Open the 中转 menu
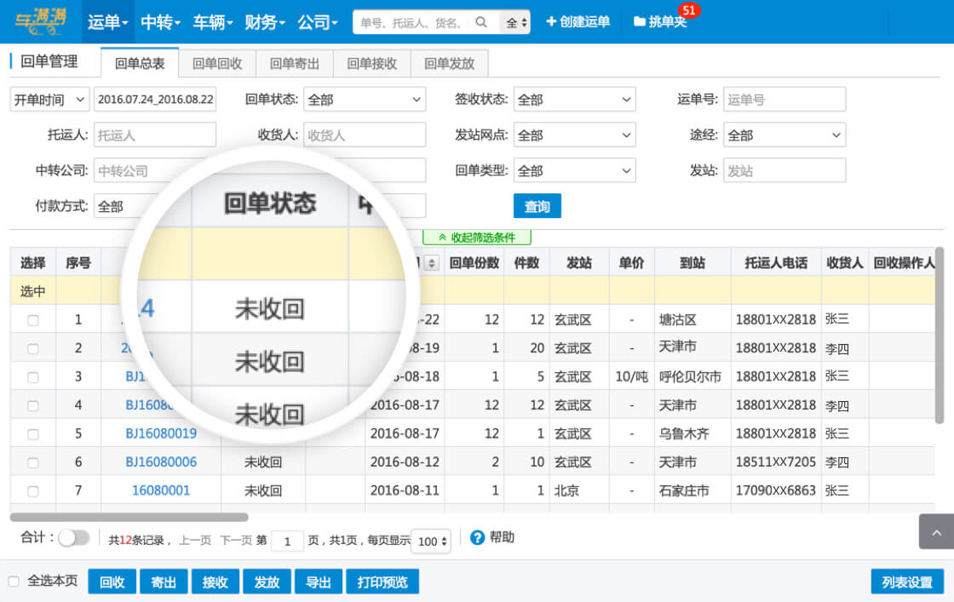The image size is (954, 602). pos(160,22)
